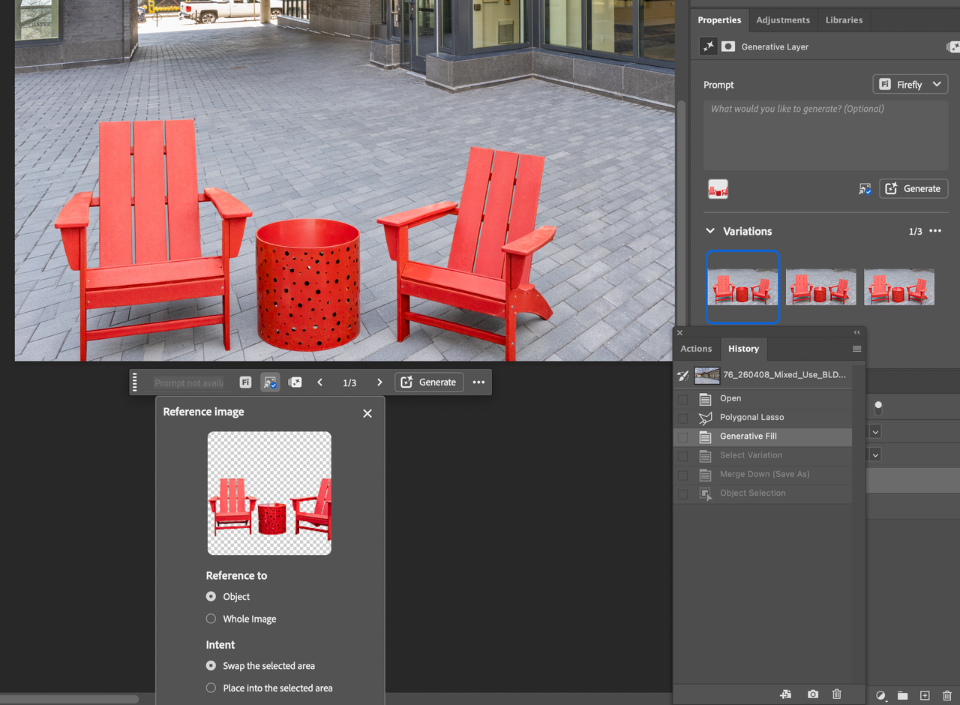Show previous variation in contextual taskbar
This screenshot has height=705, width=960.
pyautogui.click(x=320, y=382)
